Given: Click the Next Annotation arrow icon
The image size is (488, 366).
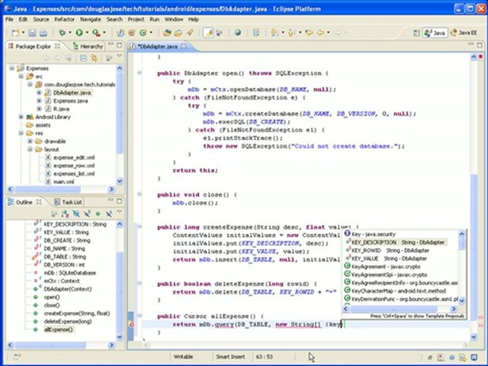Looking at the screenshot, I should coord(274,33).
